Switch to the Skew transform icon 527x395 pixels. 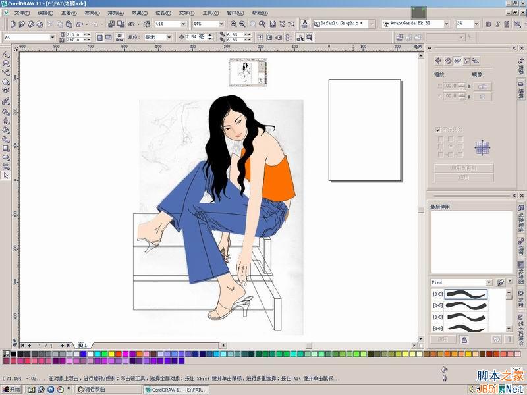[x=476, y=61]
